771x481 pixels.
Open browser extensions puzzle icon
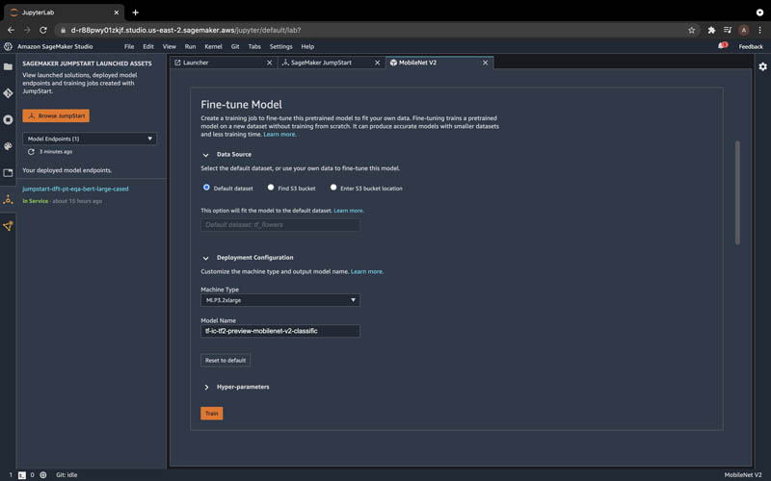pyautogui.click(x=711, y=30)
